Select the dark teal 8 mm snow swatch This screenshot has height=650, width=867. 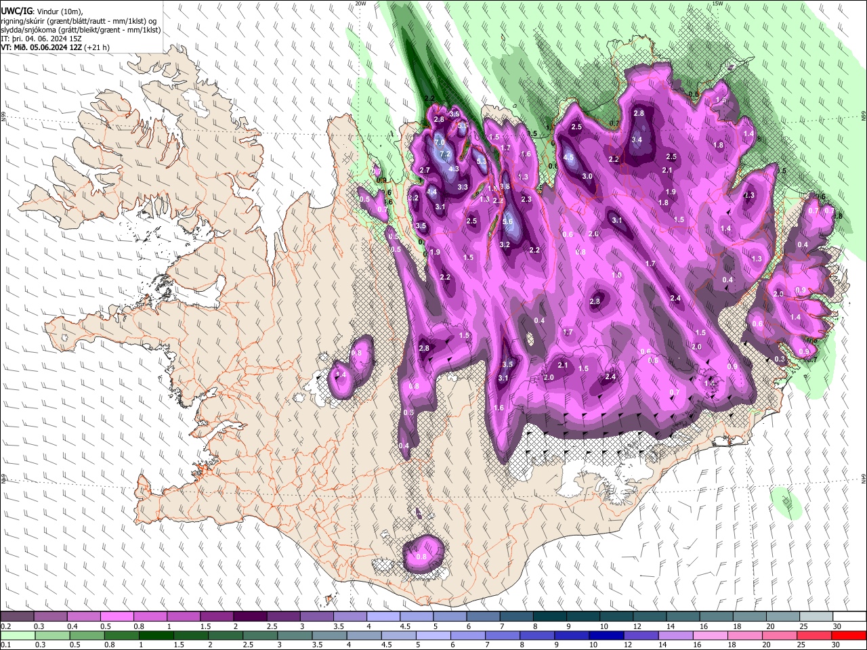[550, 616]
